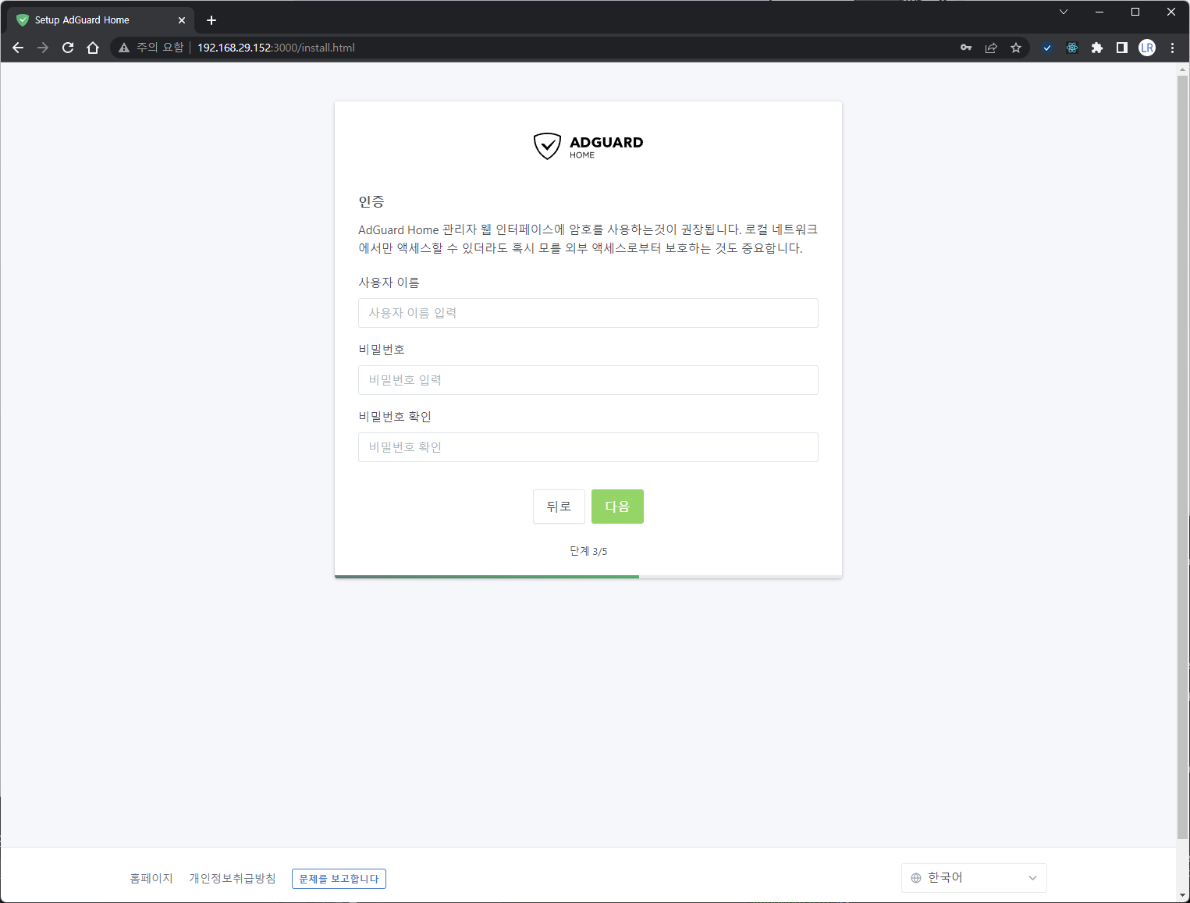Focus the 사용자 이름 input field
Viewport: 1190px width, 903px height.
588,313
